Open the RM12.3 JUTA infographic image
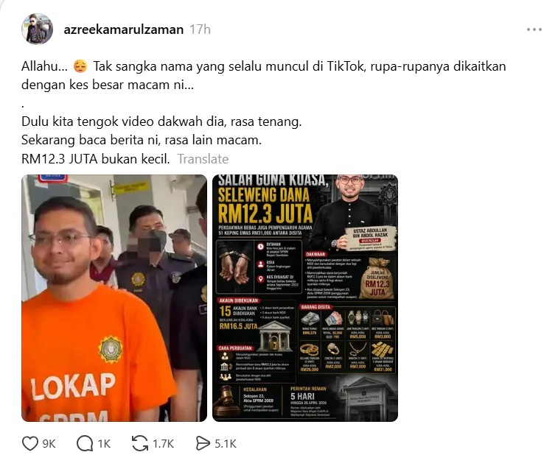Viewport: 558px width, 455px height. coord(305,298)
